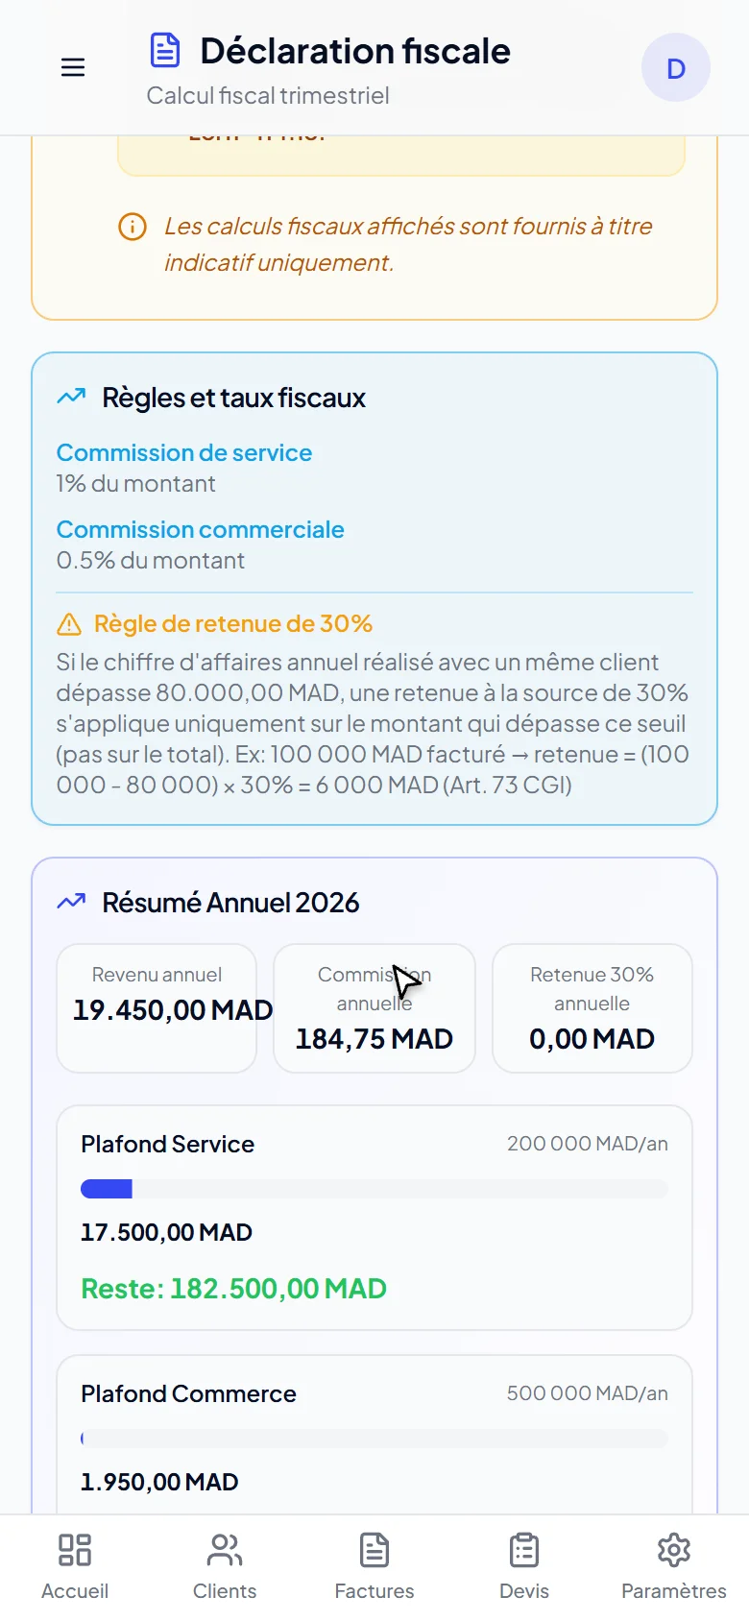Select the Commission annuelle card
The width and height of the screenshot is (749, 1621).
[x=374, y=1008]
